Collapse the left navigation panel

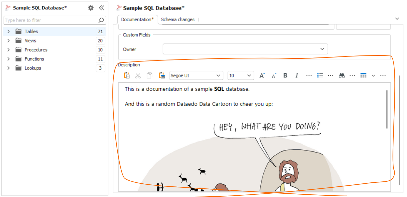(x=101, y=8)
